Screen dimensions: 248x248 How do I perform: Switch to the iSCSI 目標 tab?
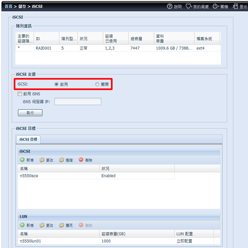[x=28, y=139]
